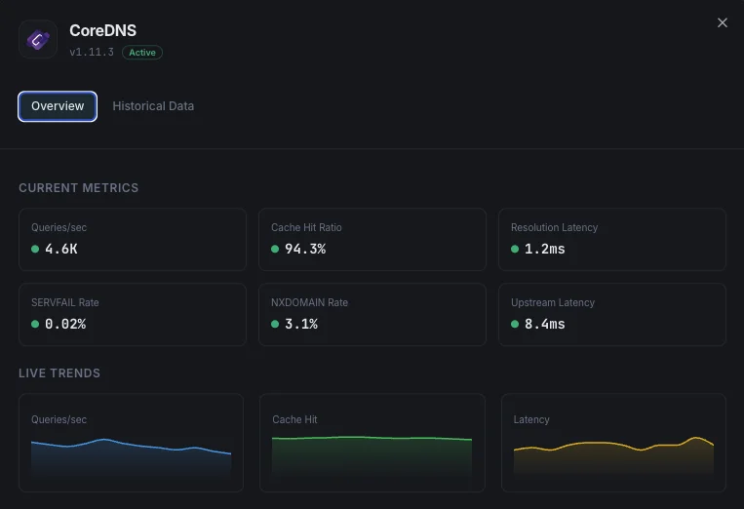Close the CoreDNS detail panel
This screenshot has width=744, height=509.
pyautogui.click(x=723, y=22)
